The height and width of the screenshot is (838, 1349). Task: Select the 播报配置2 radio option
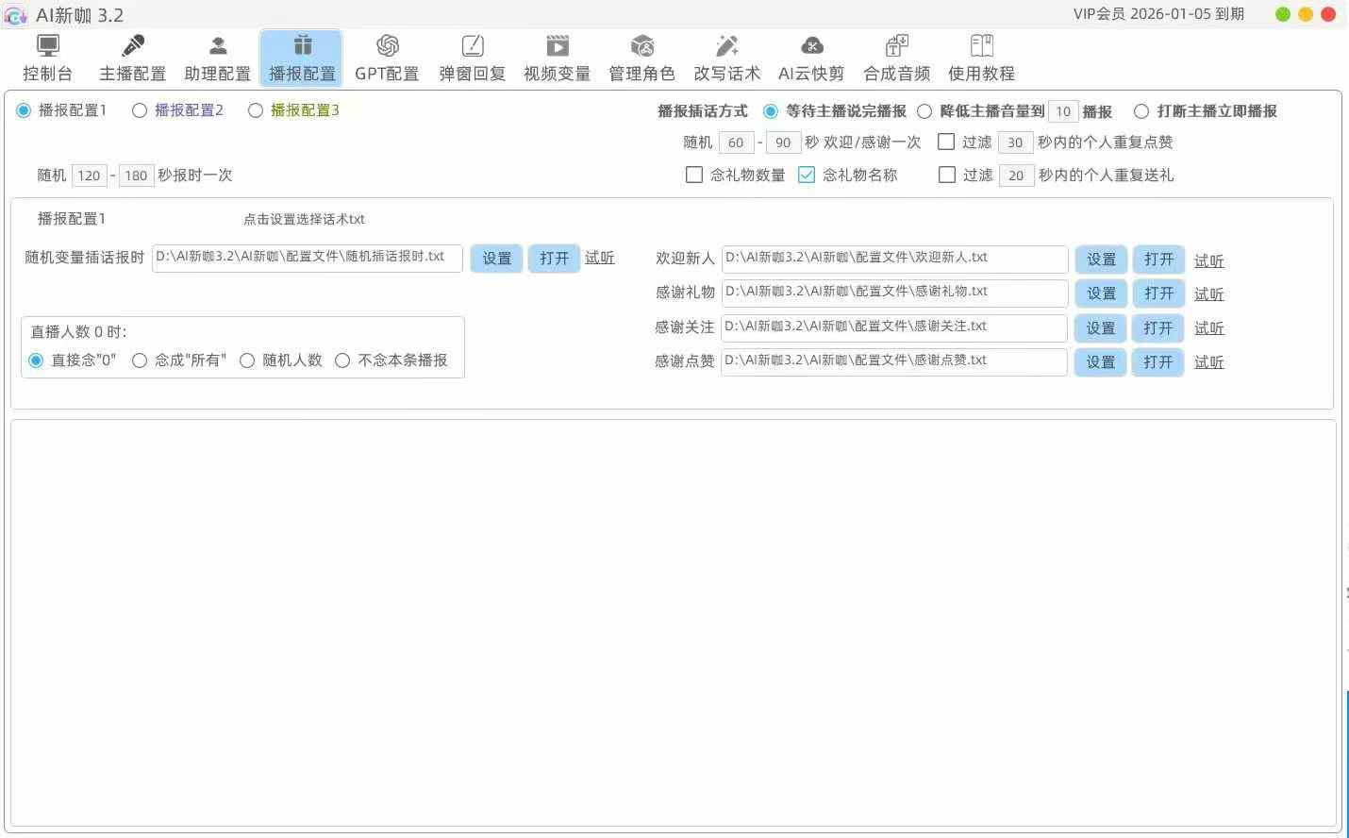140,110
